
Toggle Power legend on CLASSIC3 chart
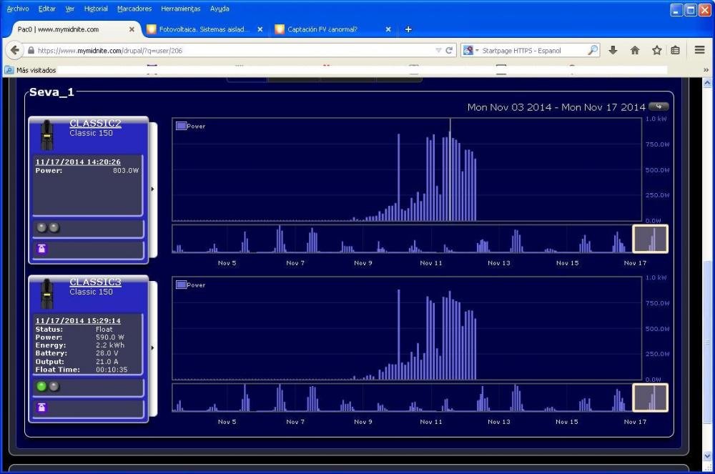pos(191,285)
